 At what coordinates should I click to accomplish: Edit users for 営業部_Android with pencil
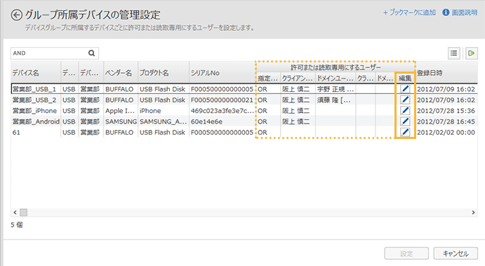(x=405, y=121)
